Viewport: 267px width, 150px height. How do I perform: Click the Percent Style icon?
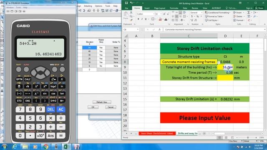tap(197, 16)
